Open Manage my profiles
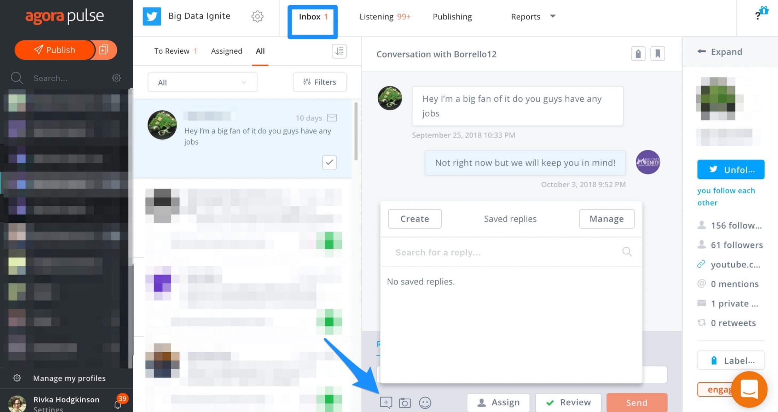Screen dimensions: 778x412 (x=69, y=378)
